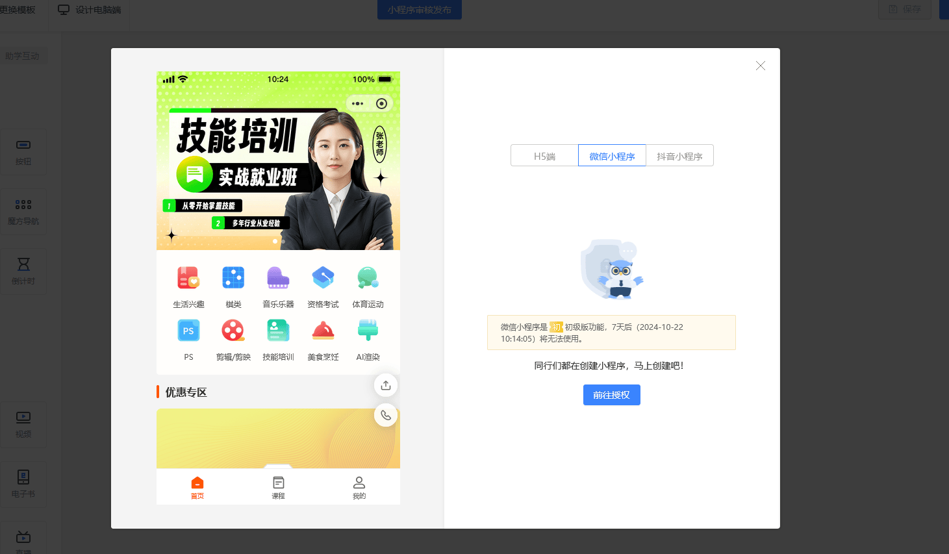Click the 前往授权 button
Image resolution: width=949 pixels, height=554 pixels.
(x=612, y=395)
